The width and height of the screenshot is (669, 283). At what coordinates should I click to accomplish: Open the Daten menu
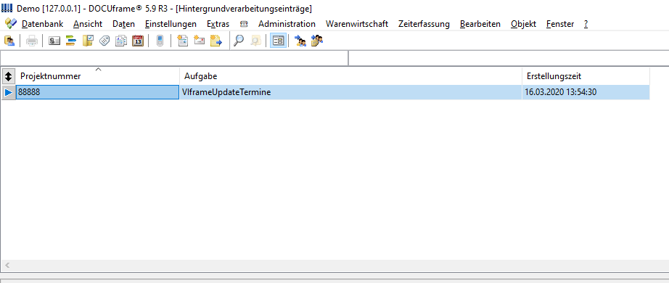(x=124, y=24)
